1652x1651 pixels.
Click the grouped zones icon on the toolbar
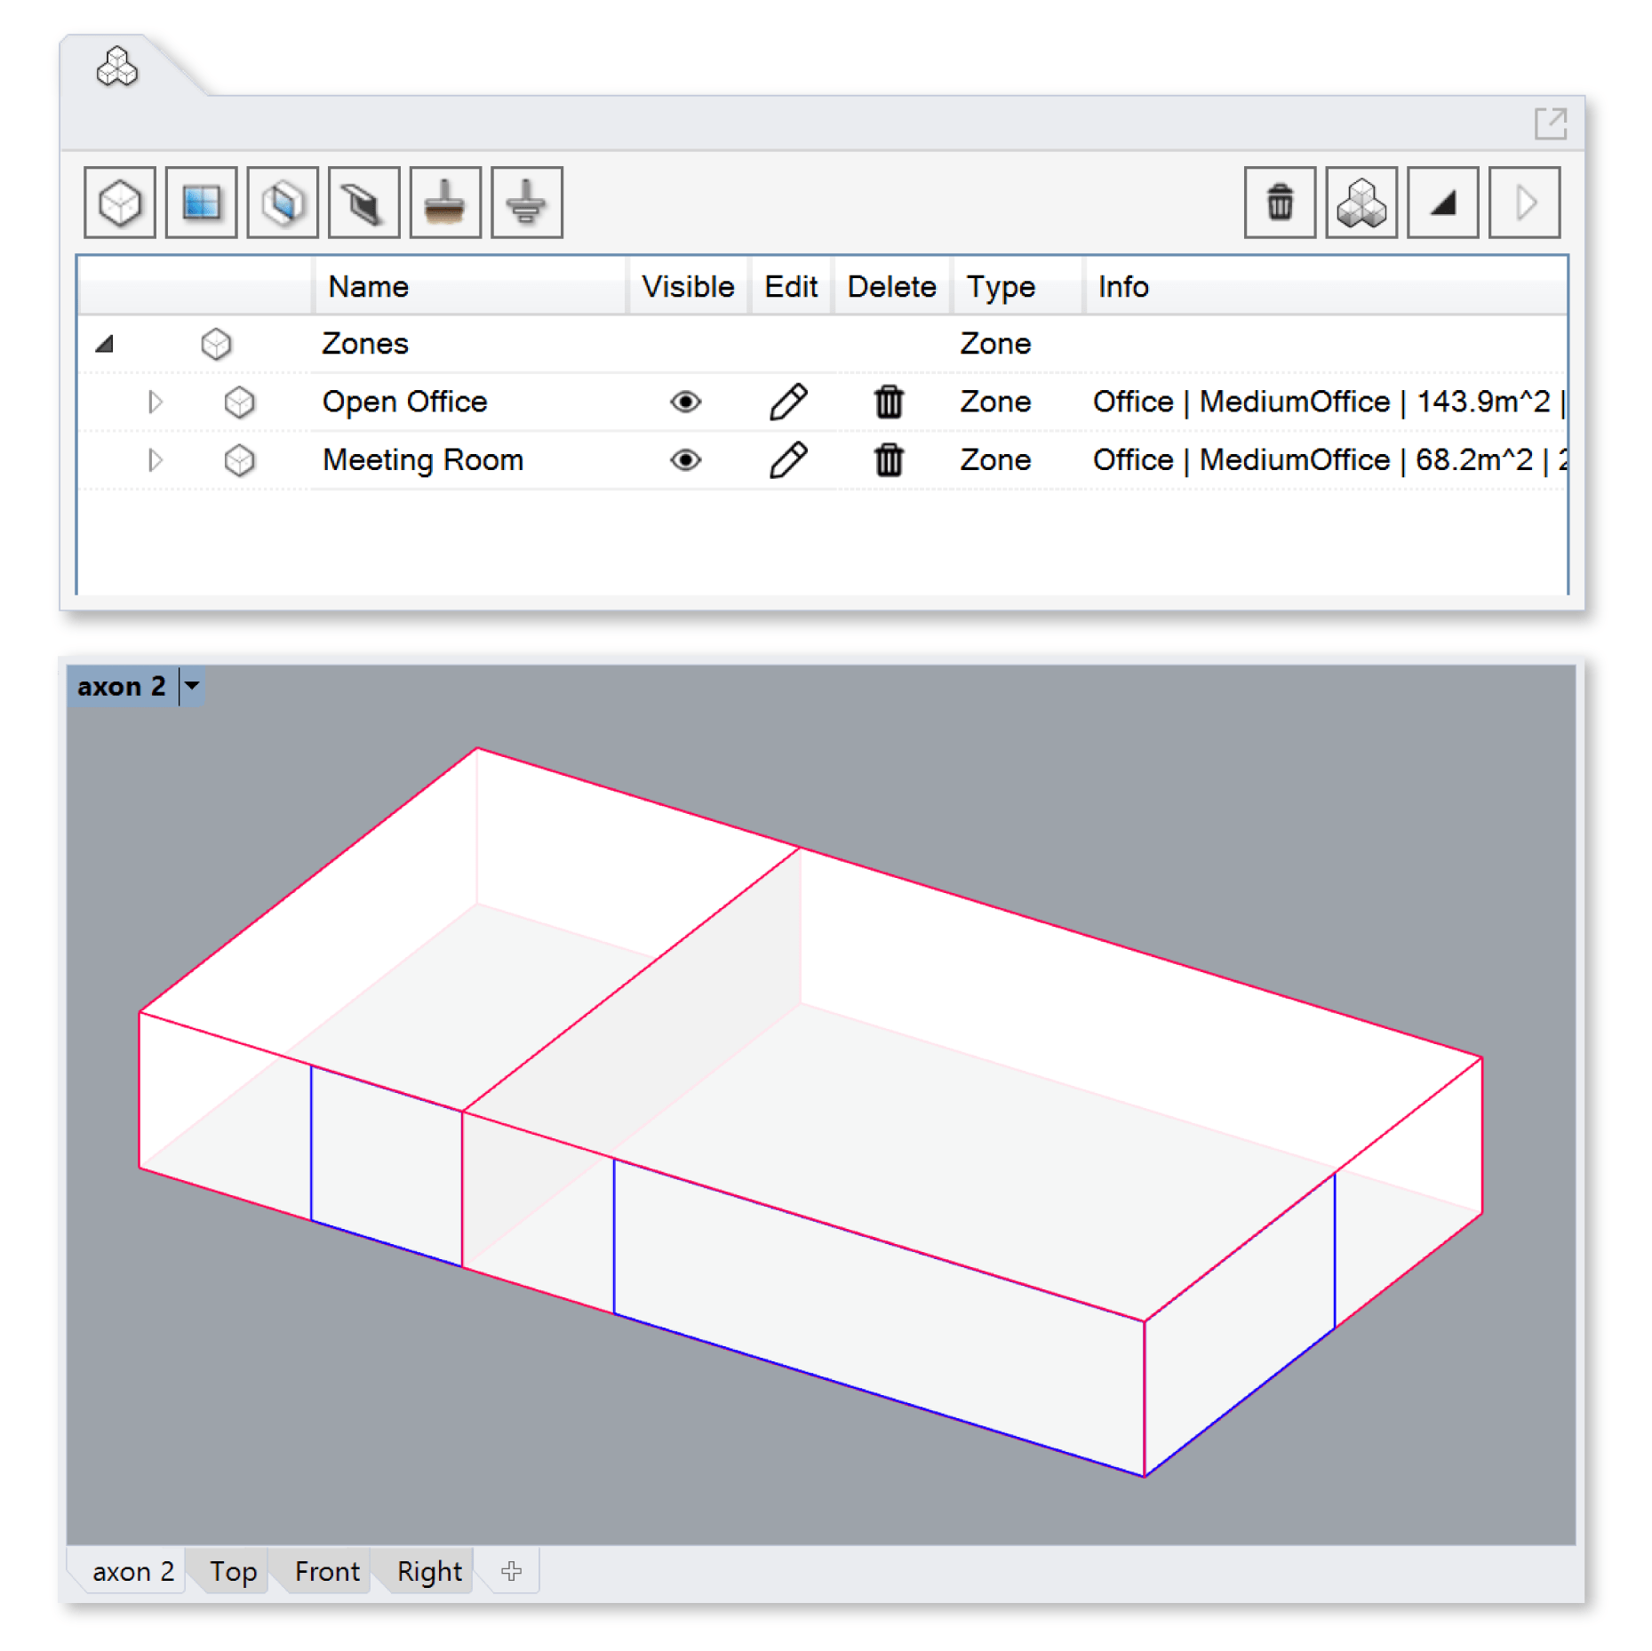(x=1361, y=203)
